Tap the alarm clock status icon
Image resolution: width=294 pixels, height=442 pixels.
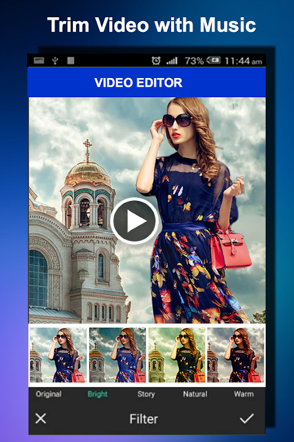point(156,61)
